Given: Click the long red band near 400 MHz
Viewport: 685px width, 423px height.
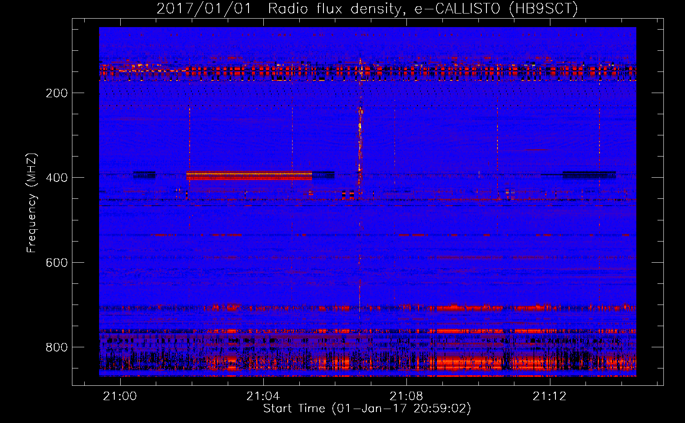Looking at the screenshot, I should (x=249, y=176).
